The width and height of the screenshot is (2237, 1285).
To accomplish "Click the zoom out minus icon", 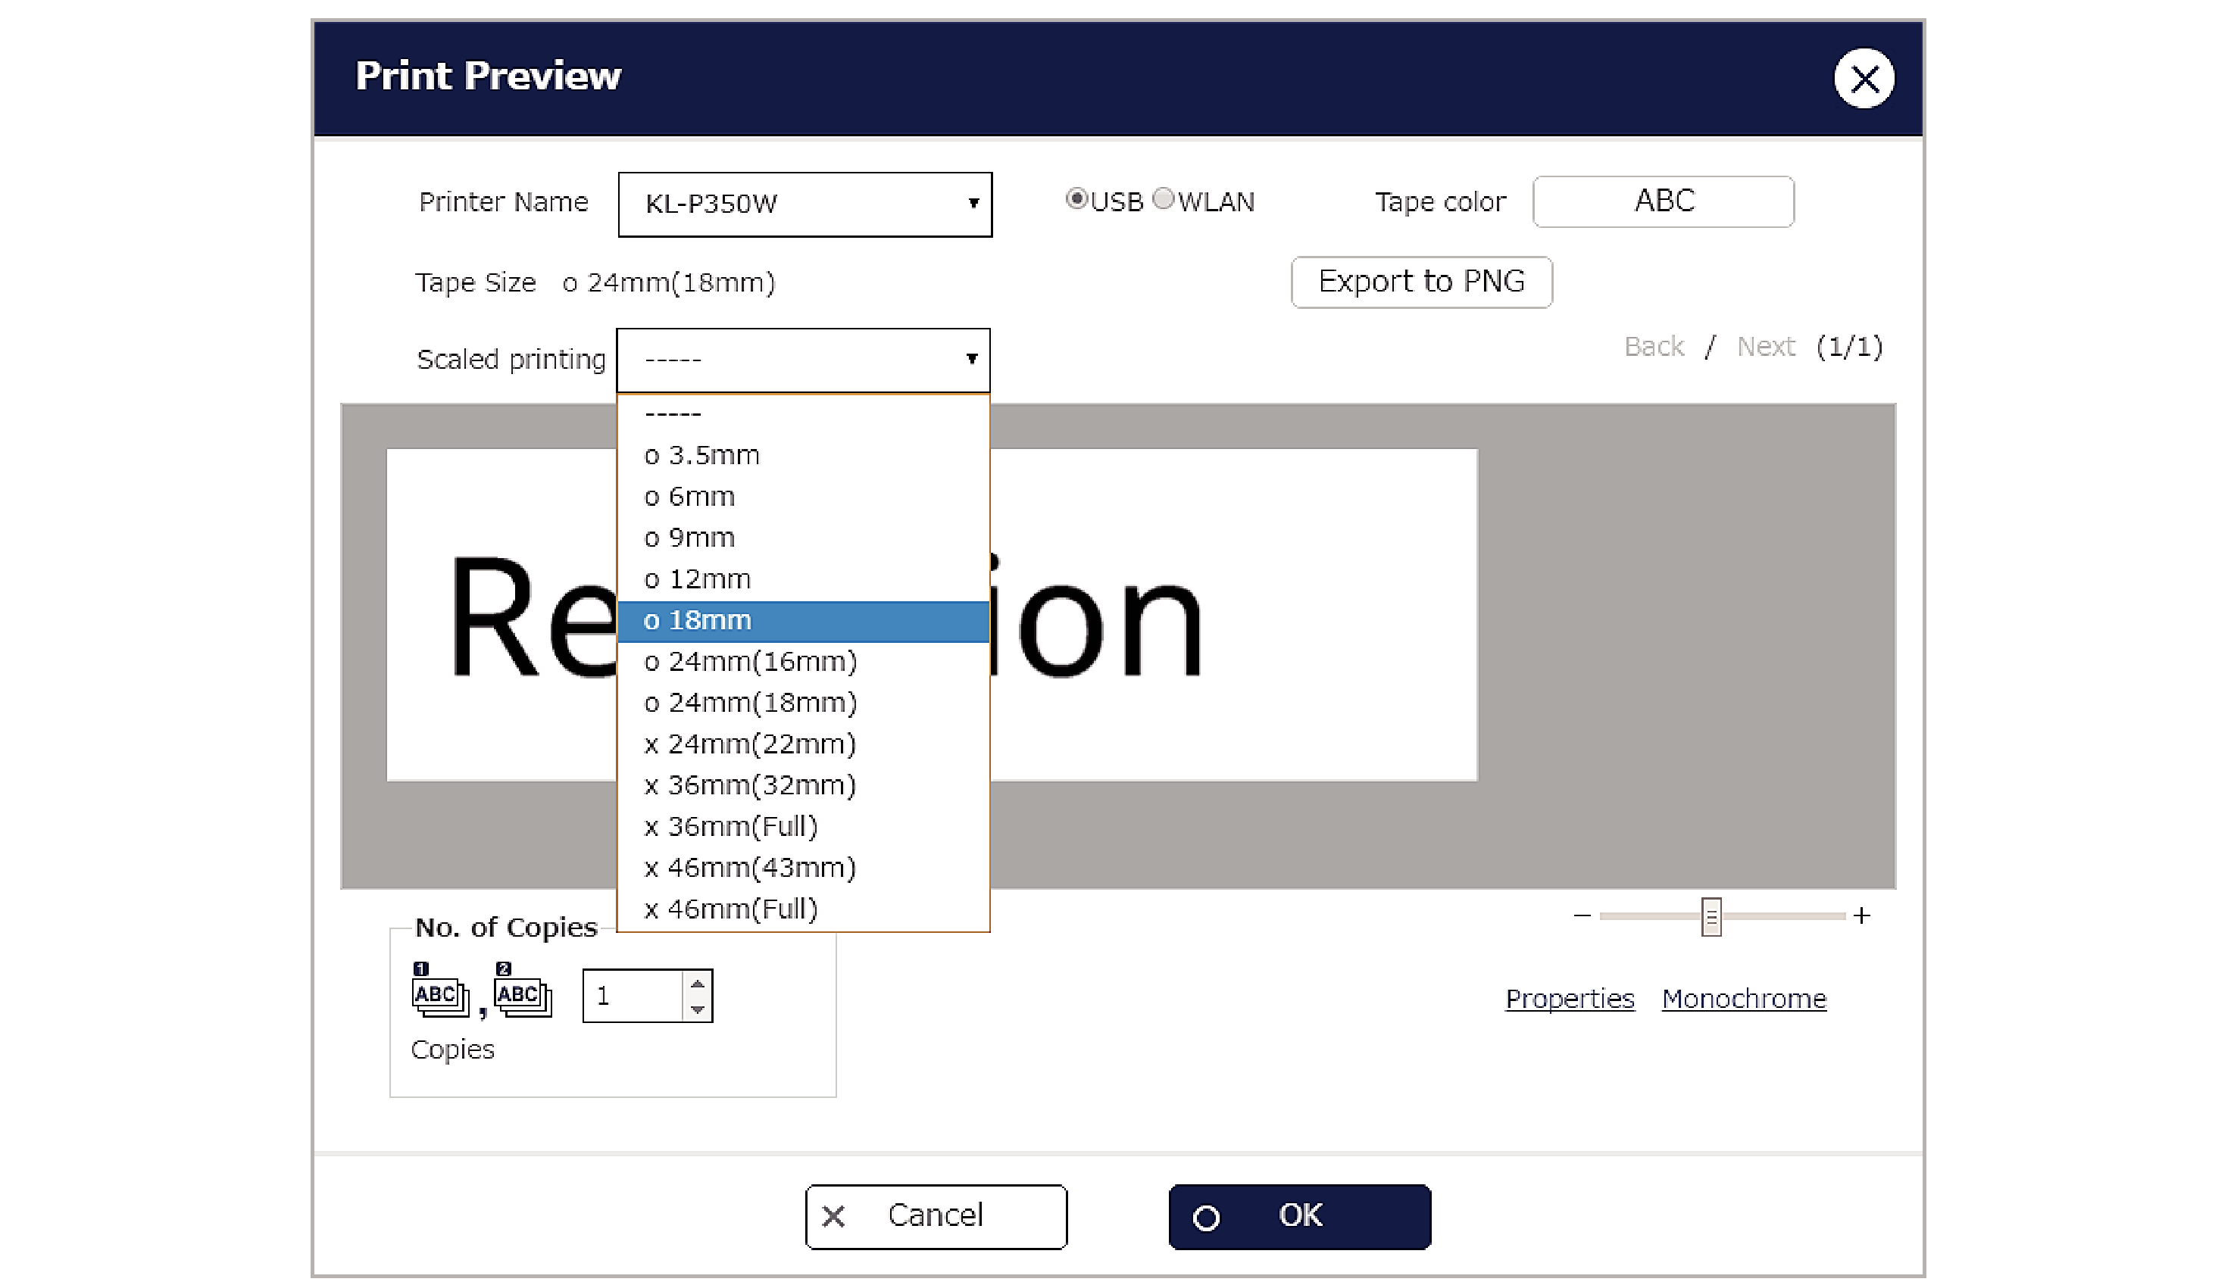I will [x=1581, y=916].
